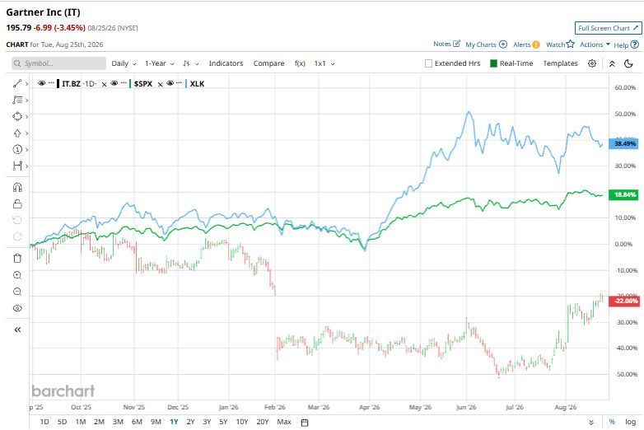Viewport: 644px width, 430px height.
Task: Click the Symbol search input field
Action: click(58, 63)
